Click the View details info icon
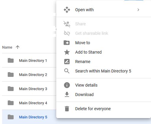This screenshot has width=151, height=124. tap(67, 85)
